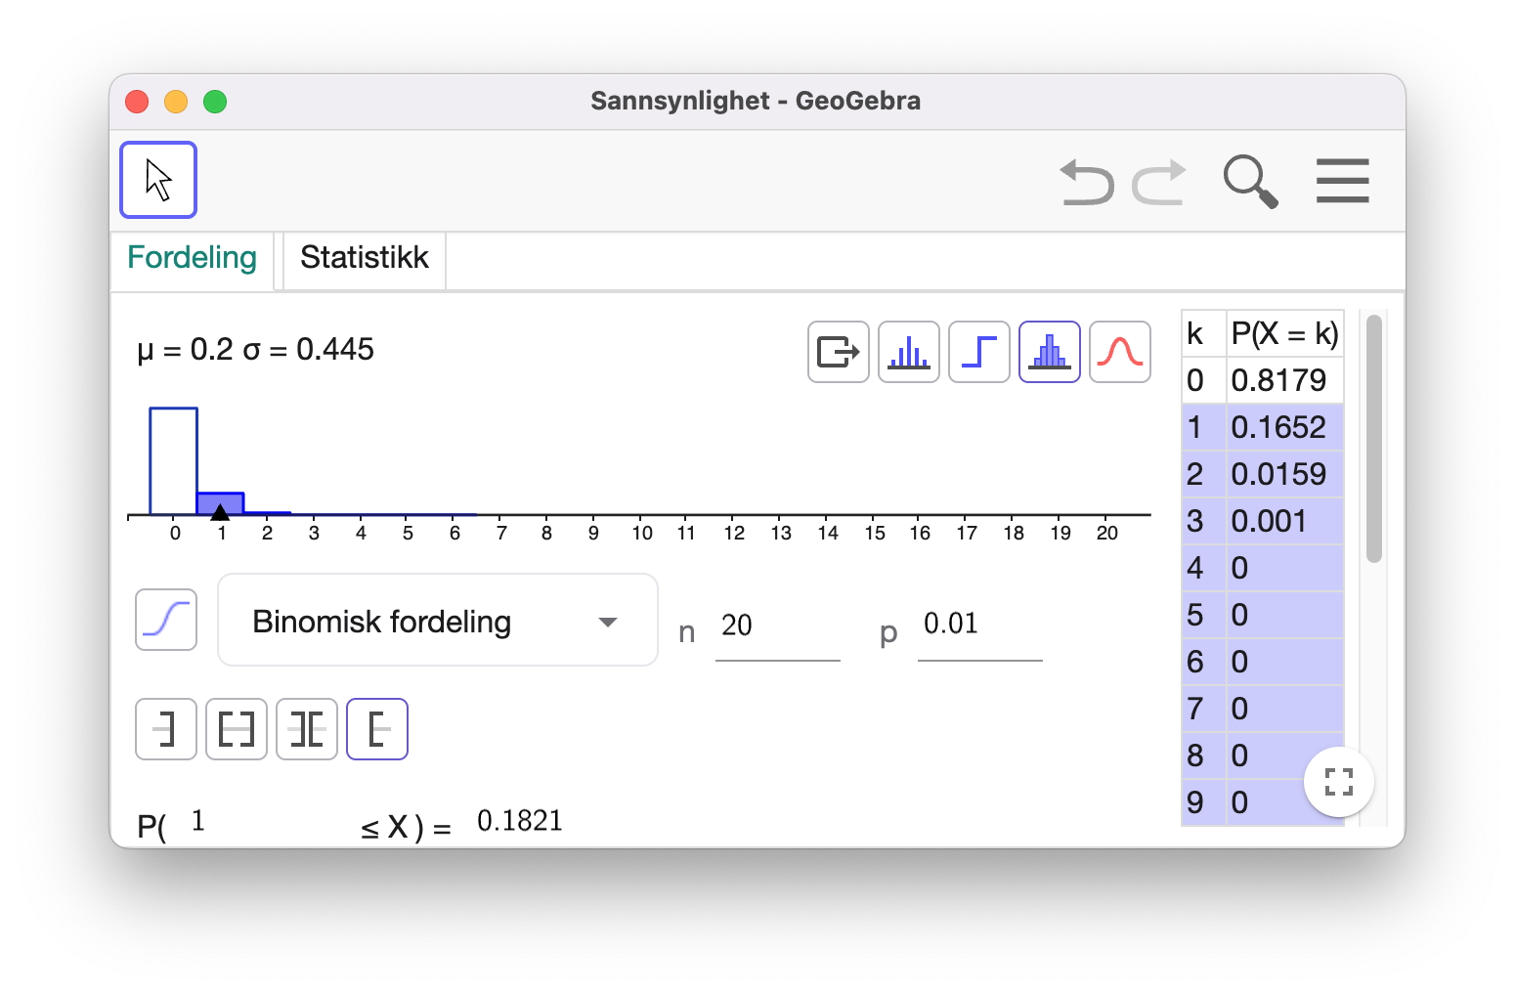Viewport: 1515px width, 993px height.
Task: Select the left-sided interval button
Action: pyautogui.click(x=166, y=729)
